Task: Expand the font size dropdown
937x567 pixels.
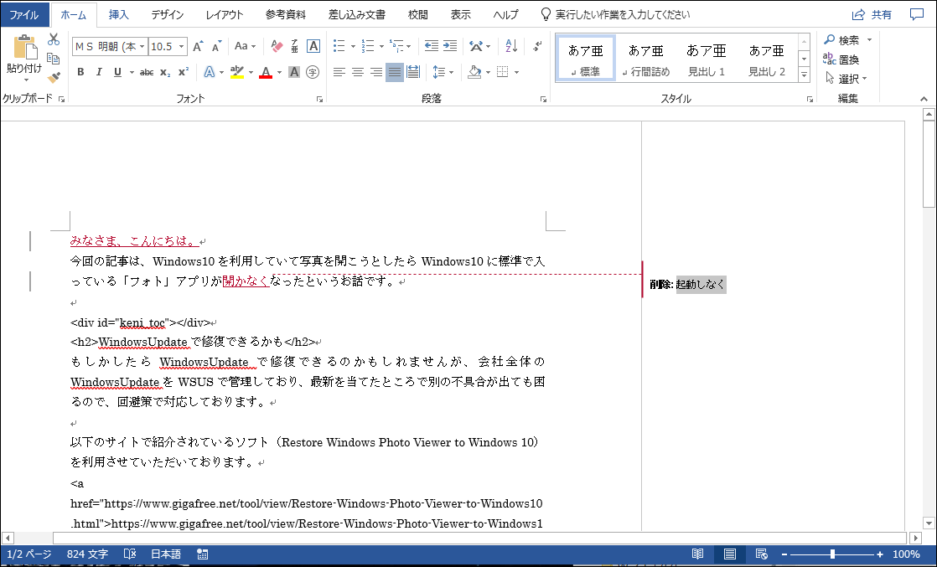Action: tap(180, 47)
